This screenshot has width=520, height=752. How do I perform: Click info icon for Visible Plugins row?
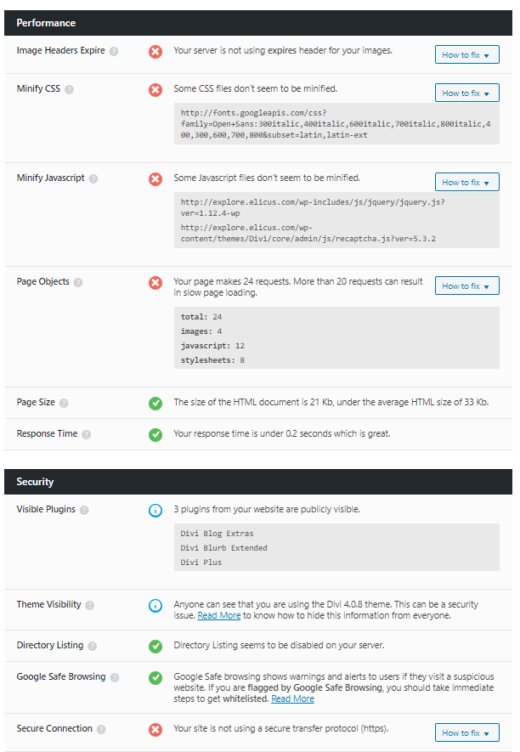click(x=155, y=511)
